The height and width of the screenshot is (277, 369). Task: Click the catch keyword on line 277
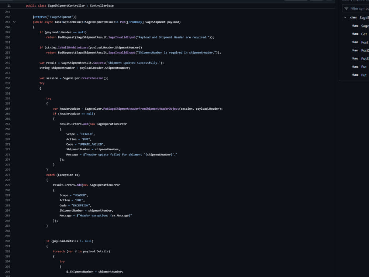(50, 175)
